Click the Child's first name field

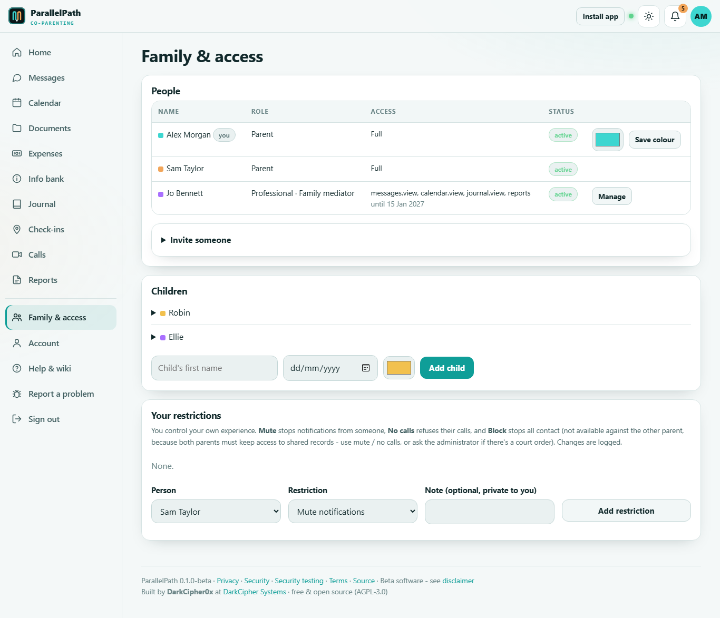coord(215,368)
